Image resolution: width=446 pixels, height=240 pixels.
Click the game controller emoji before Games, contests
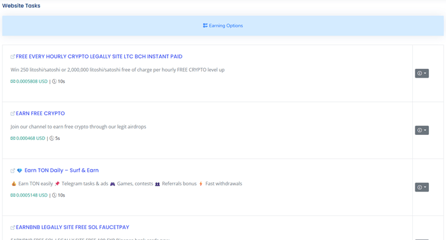click(113, 184)
